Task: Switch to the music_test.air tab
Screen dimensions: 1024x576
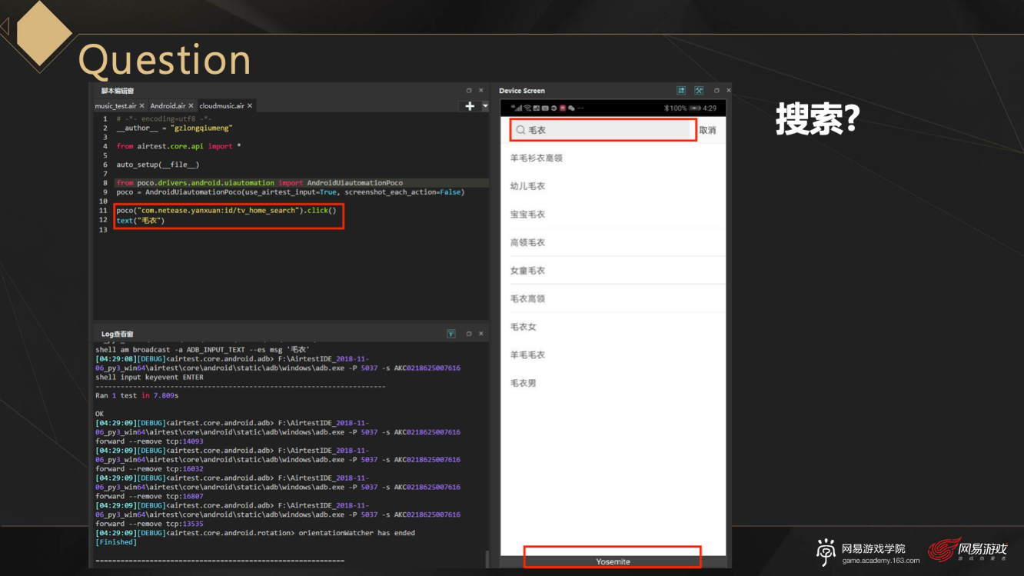Action: pos(115,106)
